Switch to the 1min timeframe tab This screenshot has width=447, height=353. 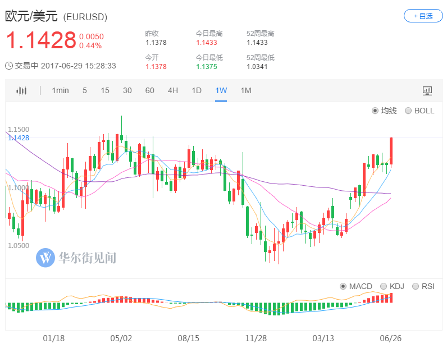coord(60,91)
